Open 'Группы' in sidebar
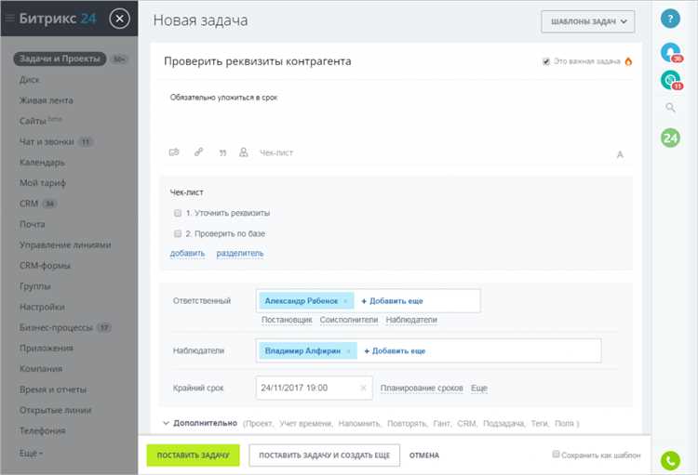 tap(34, 286)
